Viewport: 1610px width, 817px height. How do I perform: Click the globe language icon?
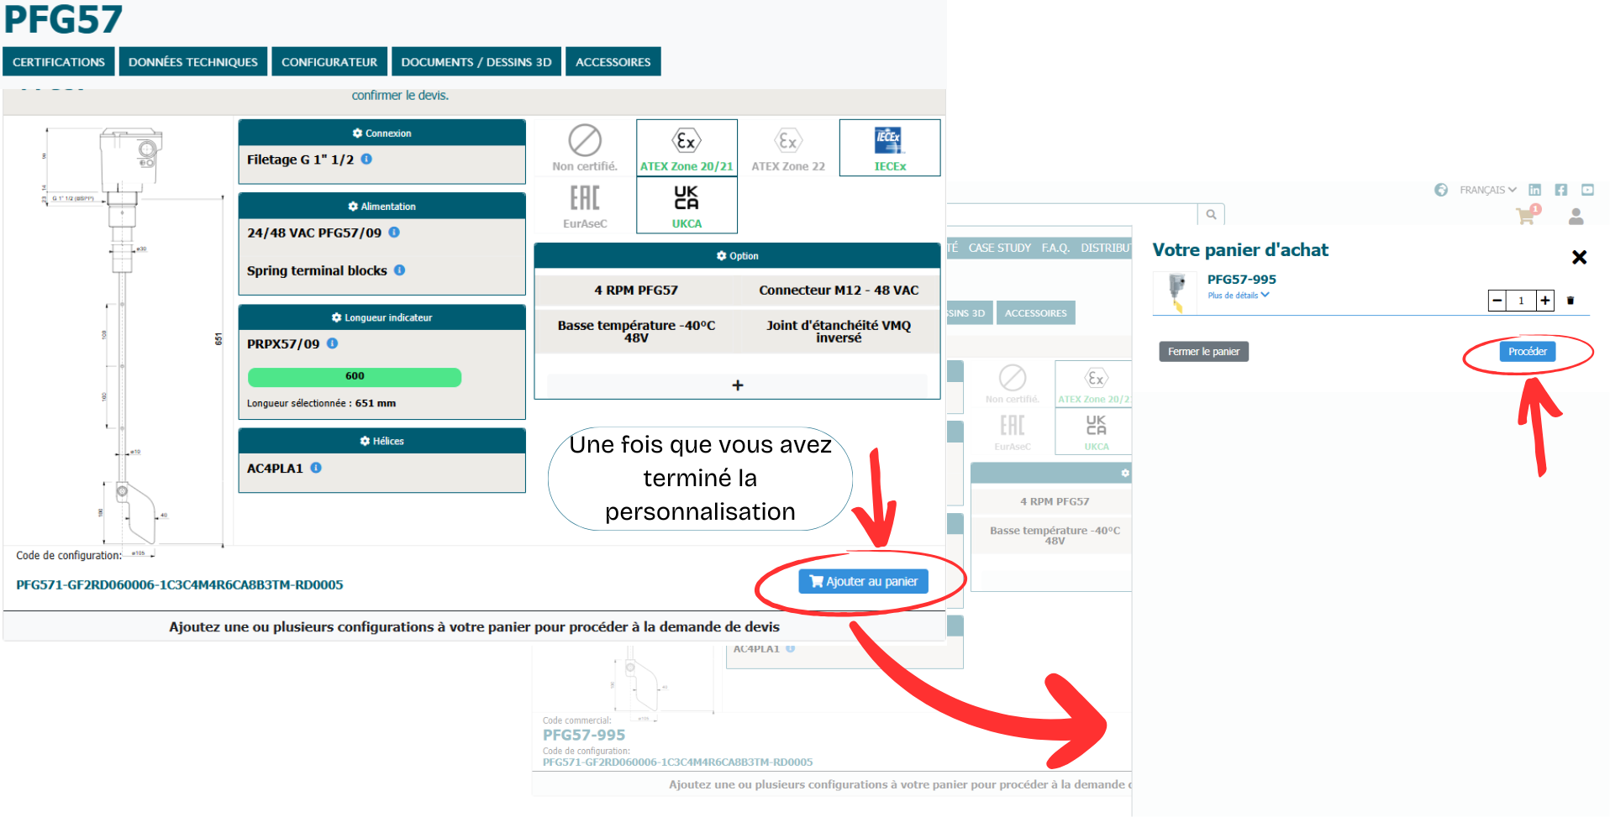pyautogui.click(x=1441, y=190)
